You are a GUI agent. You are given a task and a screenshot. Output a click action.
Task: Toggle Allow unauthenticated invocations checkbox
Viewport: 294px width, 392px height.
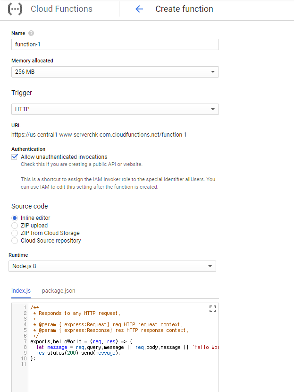pyautogui.click(x=15, y=157)
